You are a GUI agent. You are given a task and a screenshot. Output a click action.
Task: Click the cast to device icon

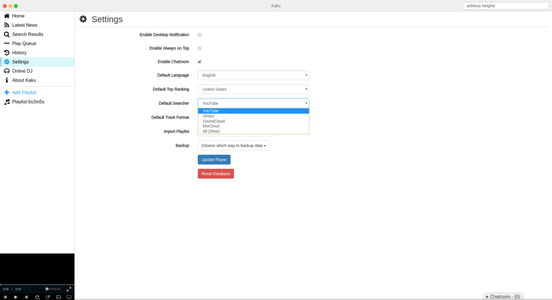point(58,297)
